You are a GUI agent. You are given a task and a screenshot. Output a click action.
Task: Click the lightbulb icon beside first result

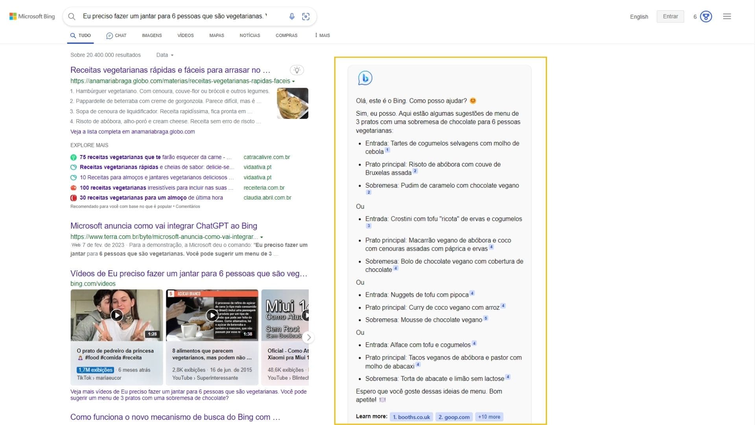point(297,70)
